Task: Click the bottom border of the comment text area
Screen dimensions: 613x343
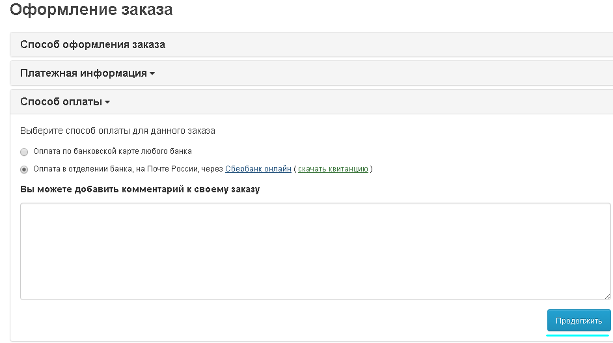Action: coord(315,299)
